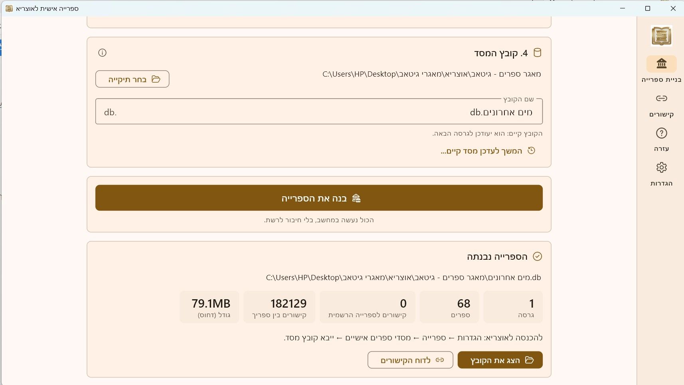The image size is (684, 385).
Task: Click the 68 ספרים books stat card
Action: [x=449, y=307]
